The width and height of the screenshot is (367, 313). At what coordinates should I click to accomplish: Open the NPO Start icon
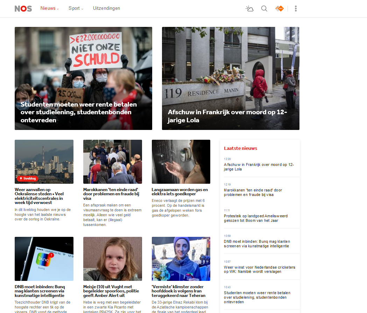click(280, 9)
